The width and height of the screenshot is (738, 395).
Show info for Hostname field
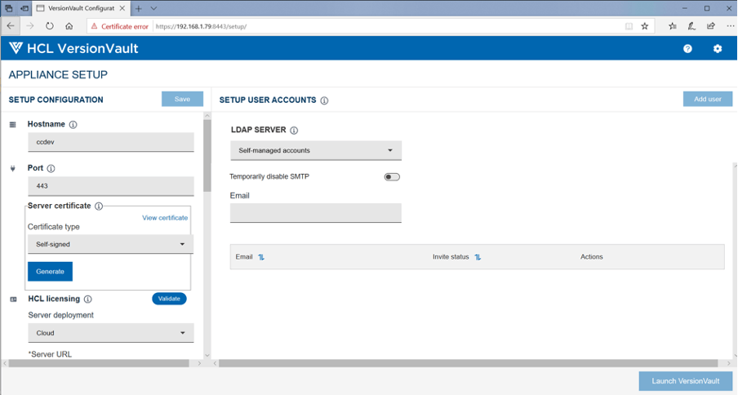tap(73, 125)
